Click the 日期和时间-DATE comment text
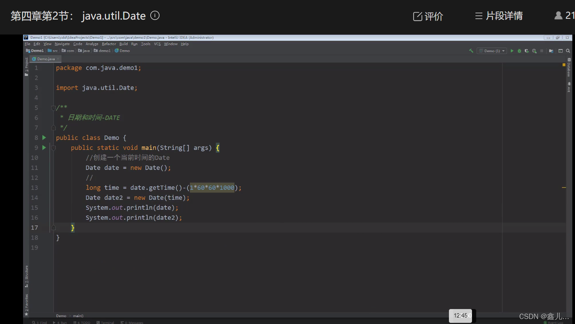 (x=94, y=118)
